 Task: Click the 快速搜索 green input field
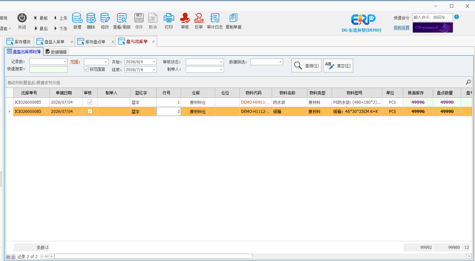coord(48,69)
